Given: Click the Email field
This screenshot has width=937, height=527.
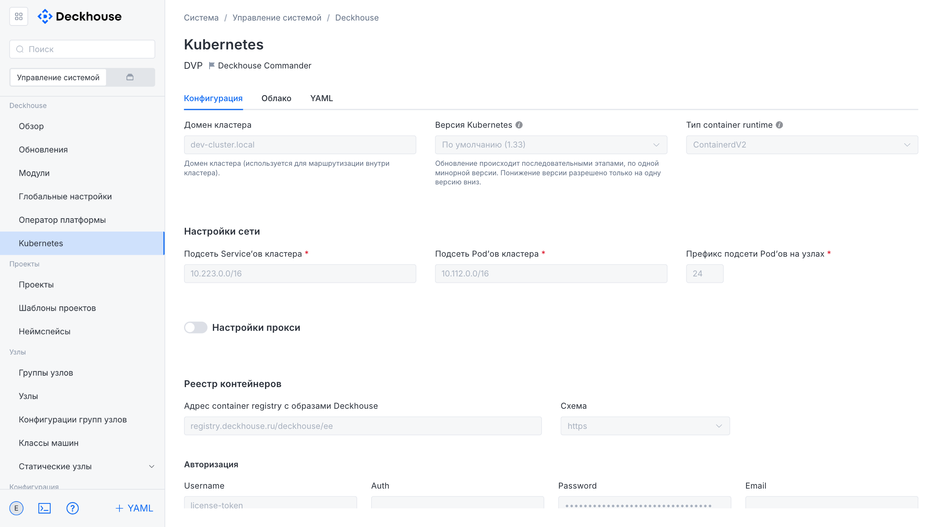Looking at the screenshot, I should (832, 503).
